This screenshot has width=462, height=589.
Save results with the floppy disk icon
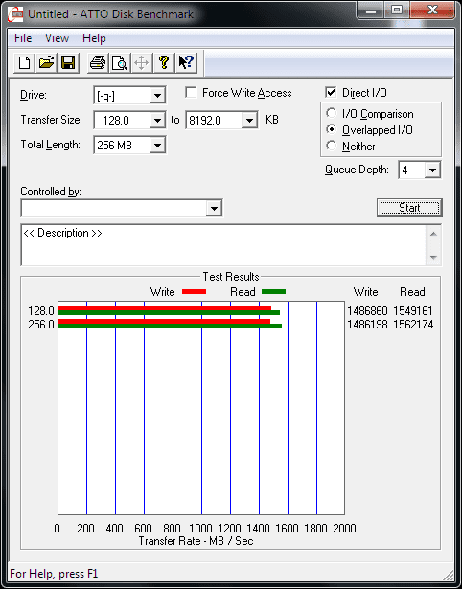pos(68,62)
